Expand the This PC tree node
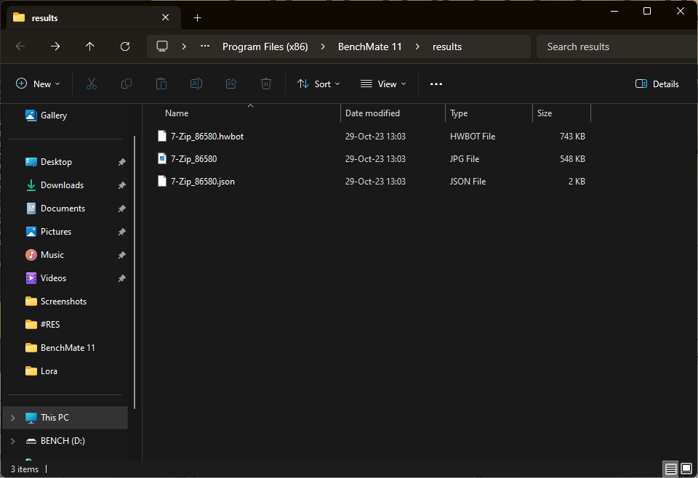The height and width of the screenshot is (478, 698). (x=12, y=418)
